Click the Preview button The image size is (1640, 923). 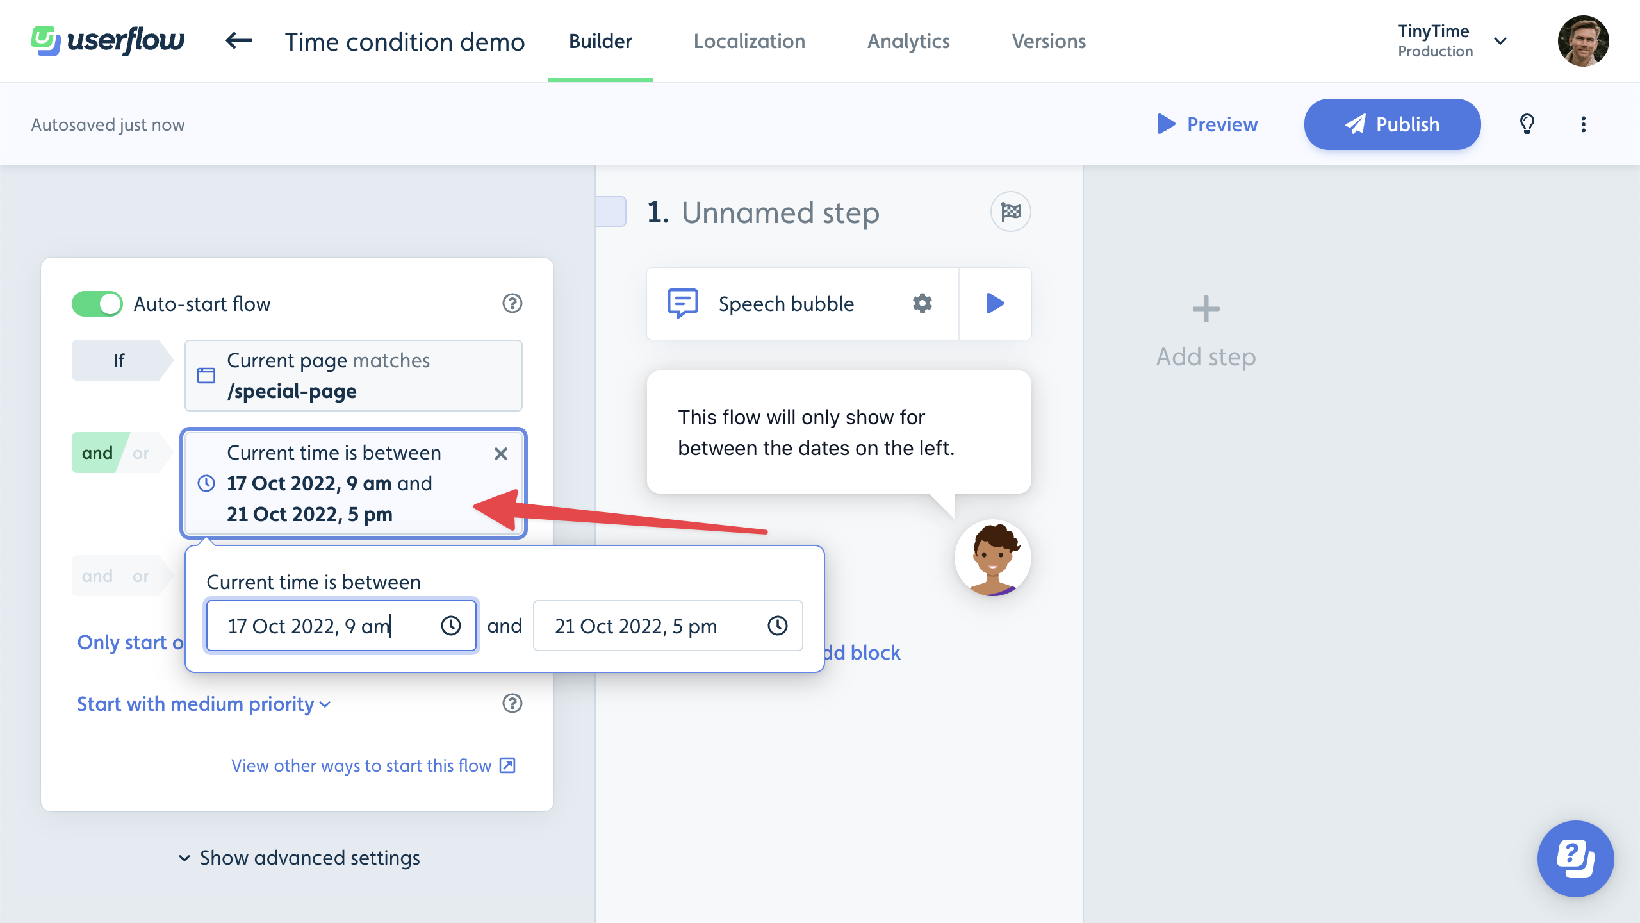[x=1207, y=124]
